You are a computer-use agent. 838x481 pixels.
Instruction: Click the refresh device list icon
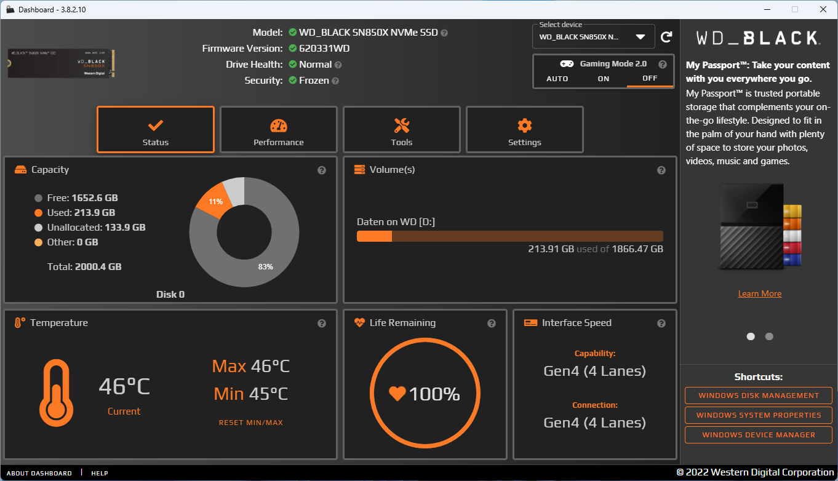point(666,38)
